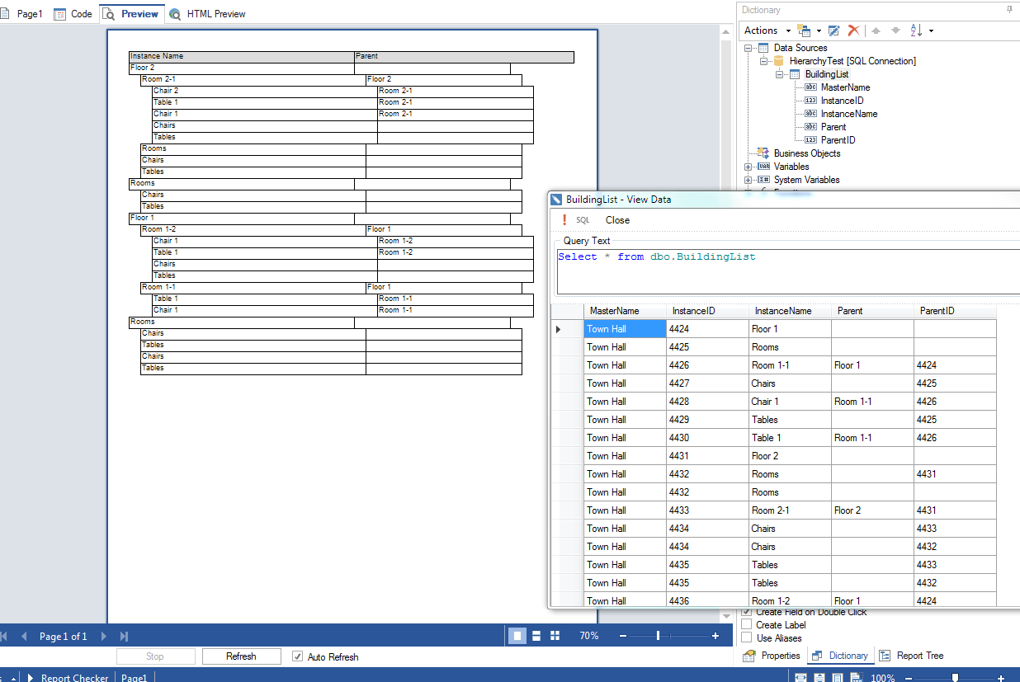This screenshot has width=1020, height=682.
Task: Click the System Variables sigma icon
Action: point(763,180)
